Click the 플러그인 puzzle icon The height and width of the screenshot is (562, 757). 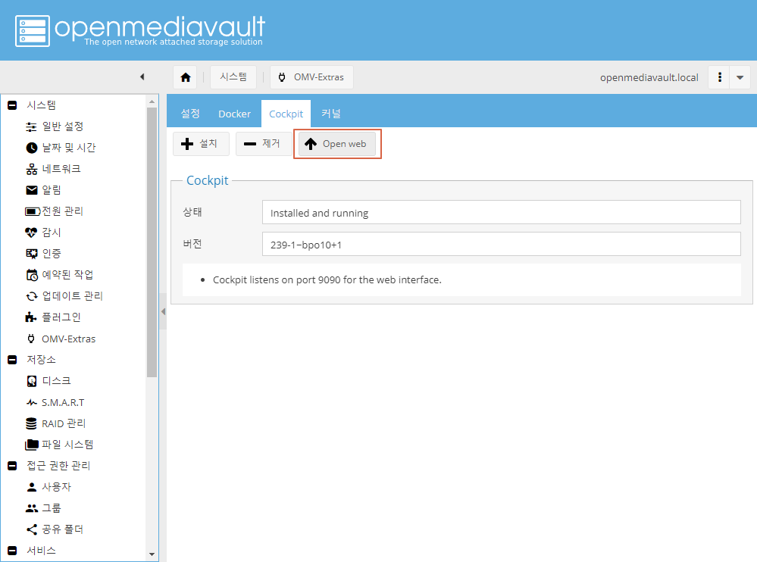click(31, 317)
